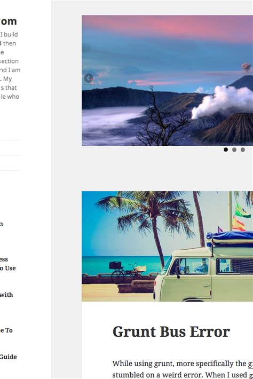Image resolution: width=253 pixels, height=379 pixels.
Task: Open sidebar post link ending "with"
Action: click(6, 295)
